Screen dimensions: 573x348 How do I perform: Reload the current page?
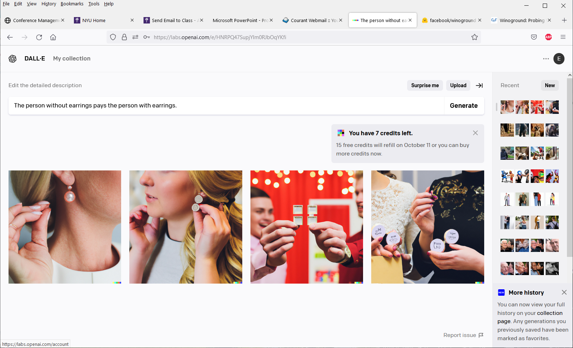(39, 37)
